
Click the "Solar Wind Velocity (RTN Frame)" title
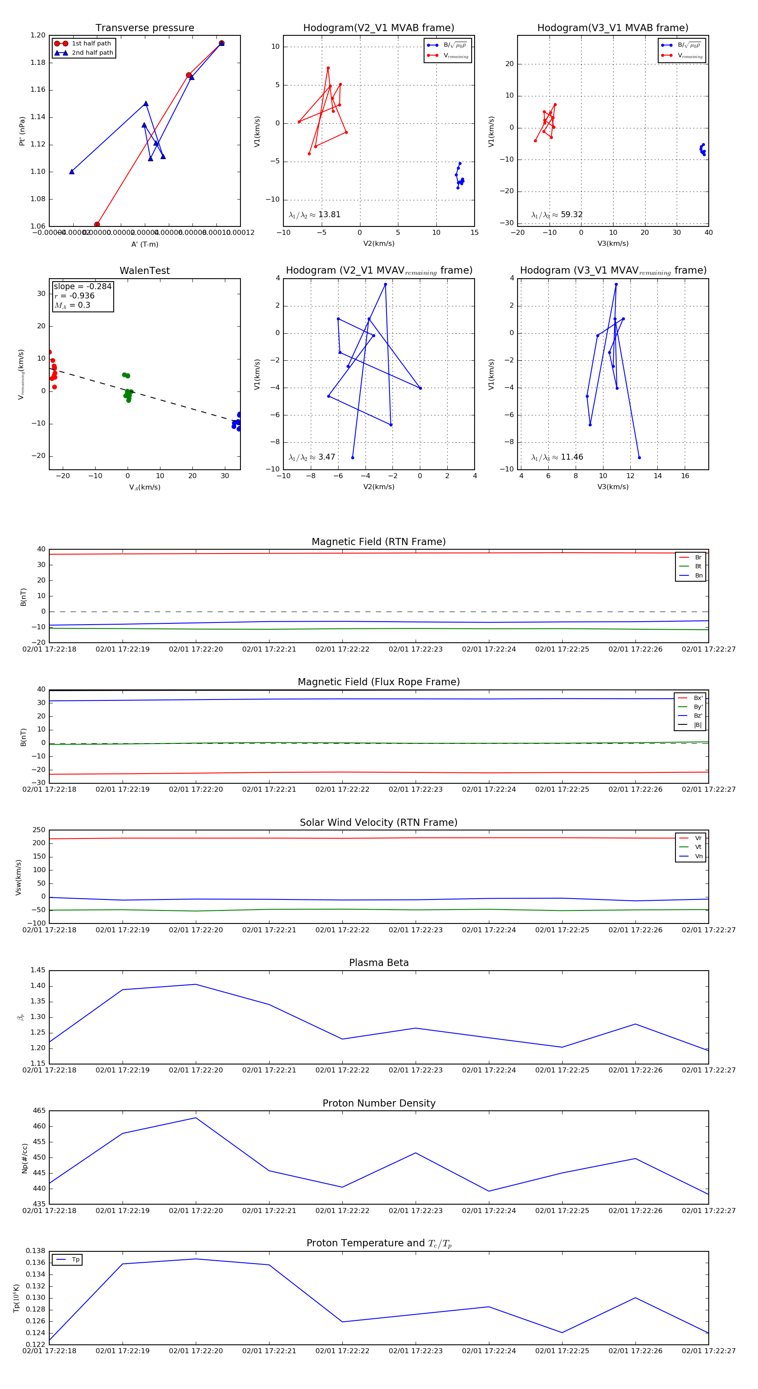point(379,822)
